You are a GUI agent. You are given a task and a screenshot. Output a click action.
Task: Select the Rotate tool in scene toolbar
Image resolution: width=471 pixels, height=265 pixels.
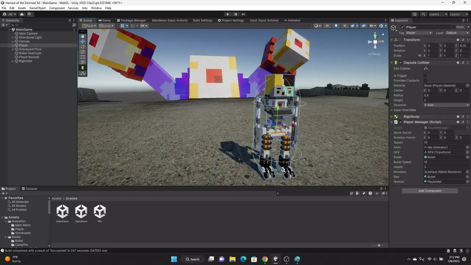tap(83, 47)
